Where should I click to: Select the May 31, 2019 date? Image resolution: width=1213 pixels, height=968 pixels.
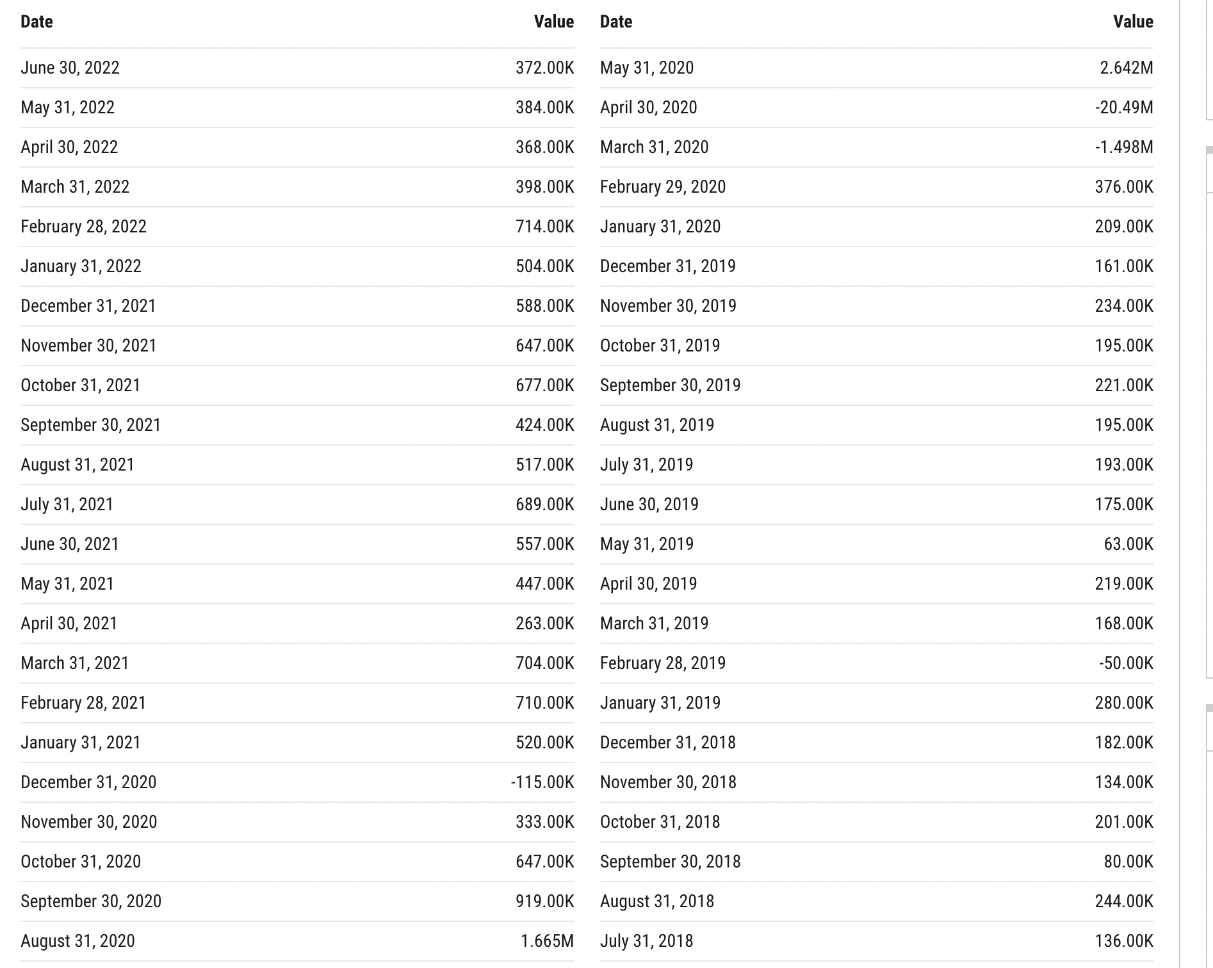[646, 544]
